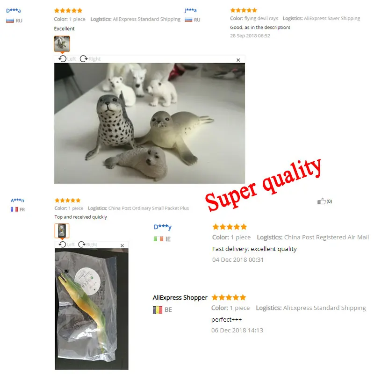
Task: Open the packaged toy review thumbnail
Action: [x=62, y=230]
